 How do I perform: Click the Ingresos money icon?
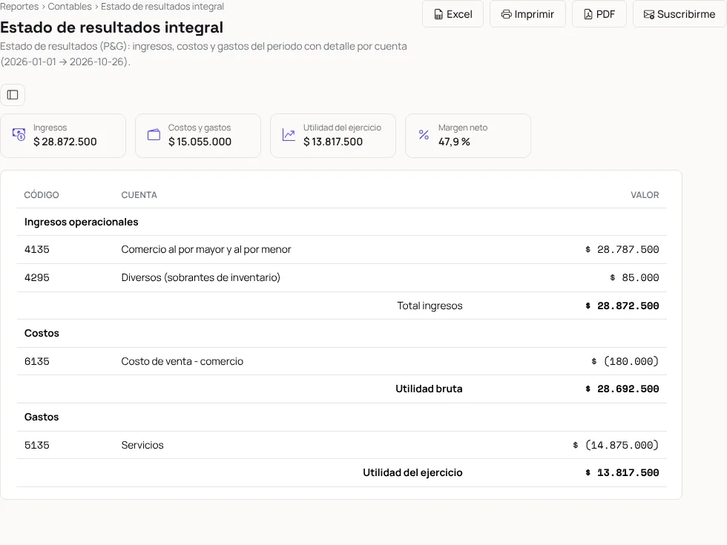coord(19,135)
